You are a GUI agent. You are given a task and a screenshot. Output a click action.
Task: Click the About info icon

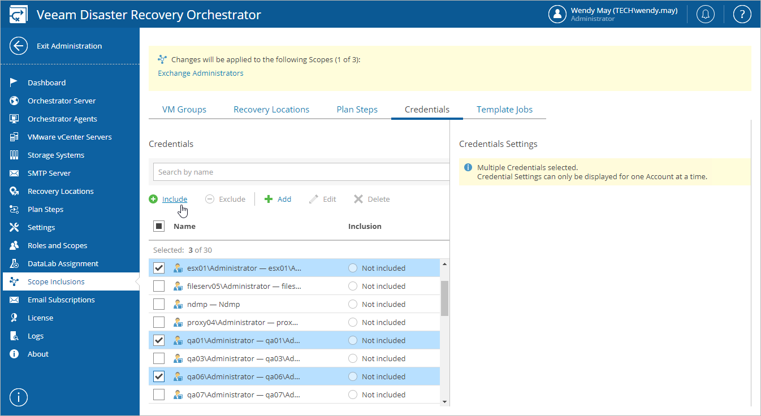click(x=15, y=354)
